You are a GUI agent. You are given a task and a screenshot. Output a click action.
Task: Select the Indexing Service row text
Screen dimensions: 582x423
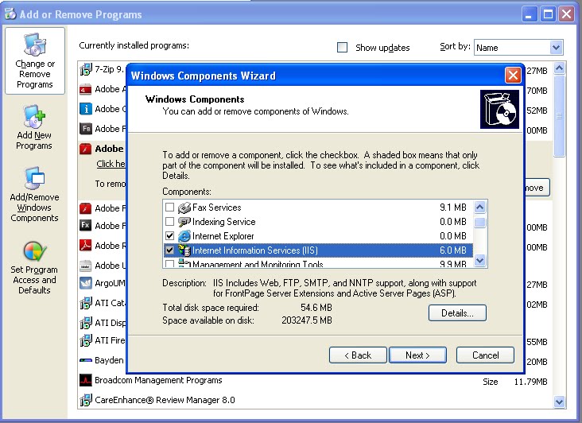(224, 222)
